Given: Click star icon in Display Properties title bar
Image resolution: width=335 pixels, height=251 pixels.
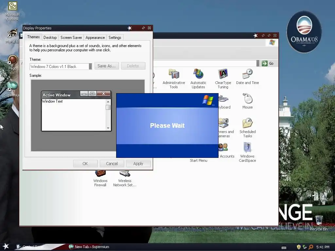Looking at the screenshot, I should point(130,28).
